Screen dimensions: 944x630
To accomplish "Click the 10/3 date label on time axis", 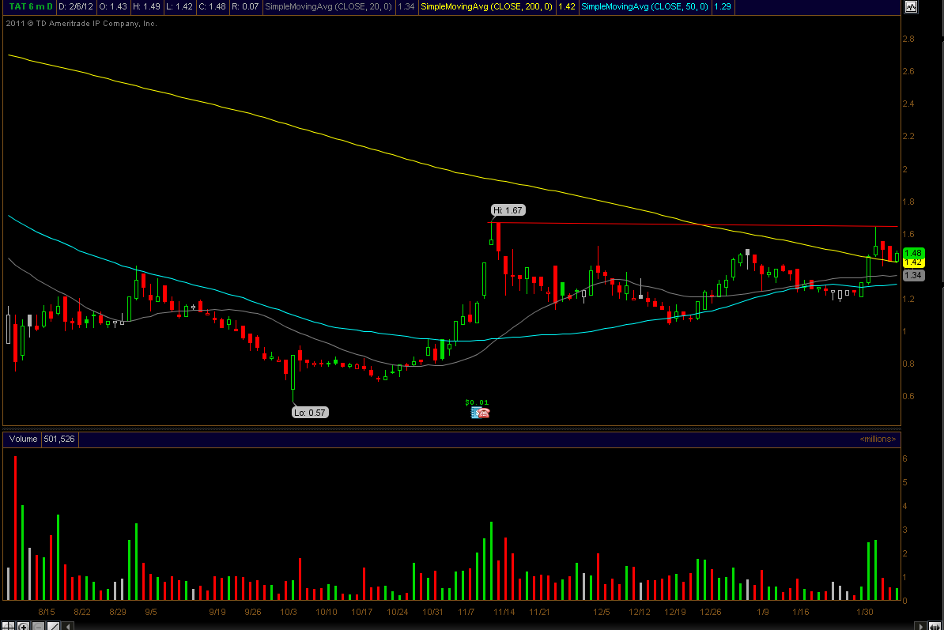I will point(289,612).
